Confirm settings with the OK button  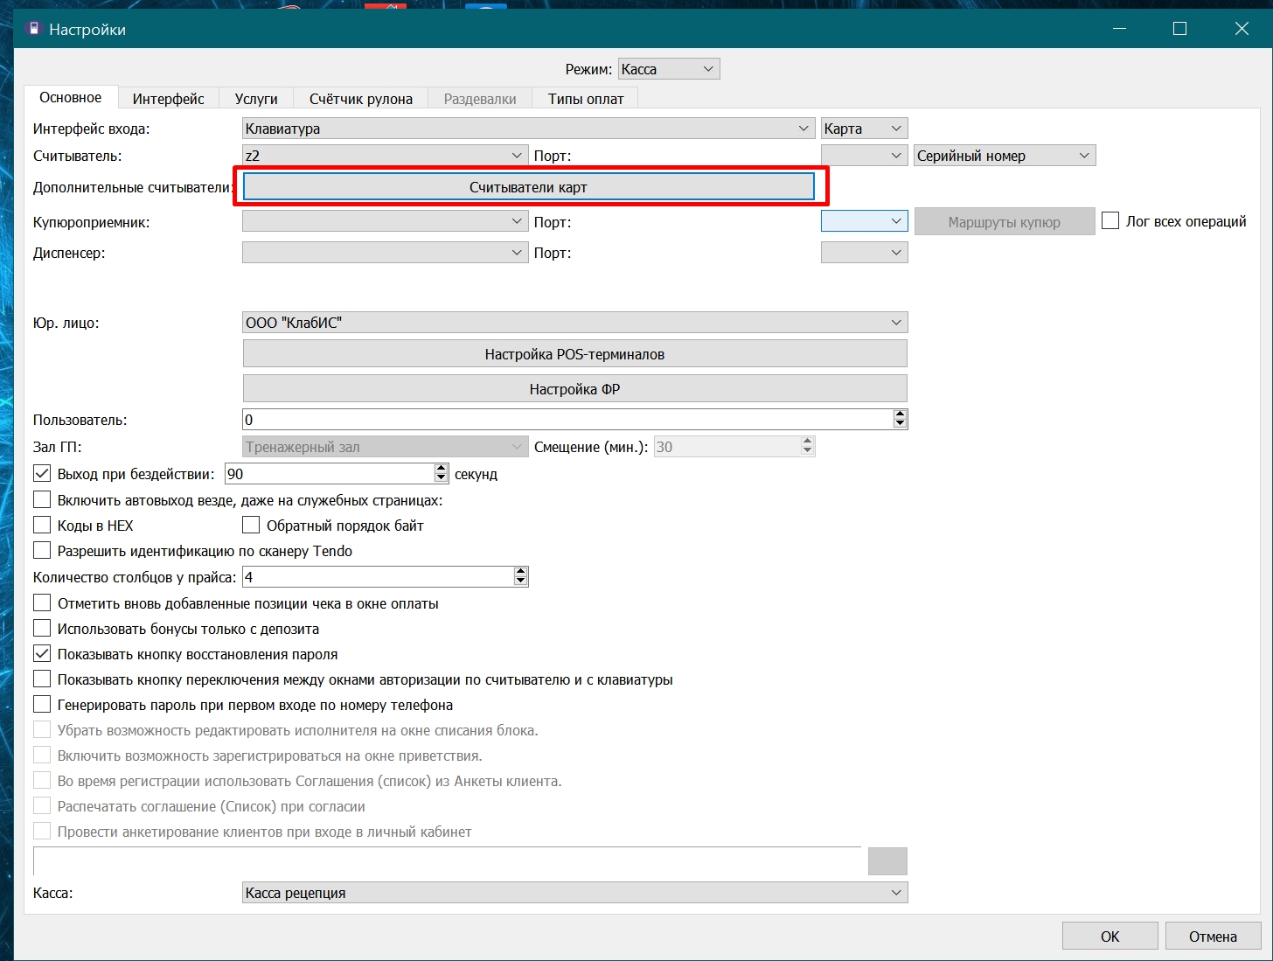(x=1110, y=937)
